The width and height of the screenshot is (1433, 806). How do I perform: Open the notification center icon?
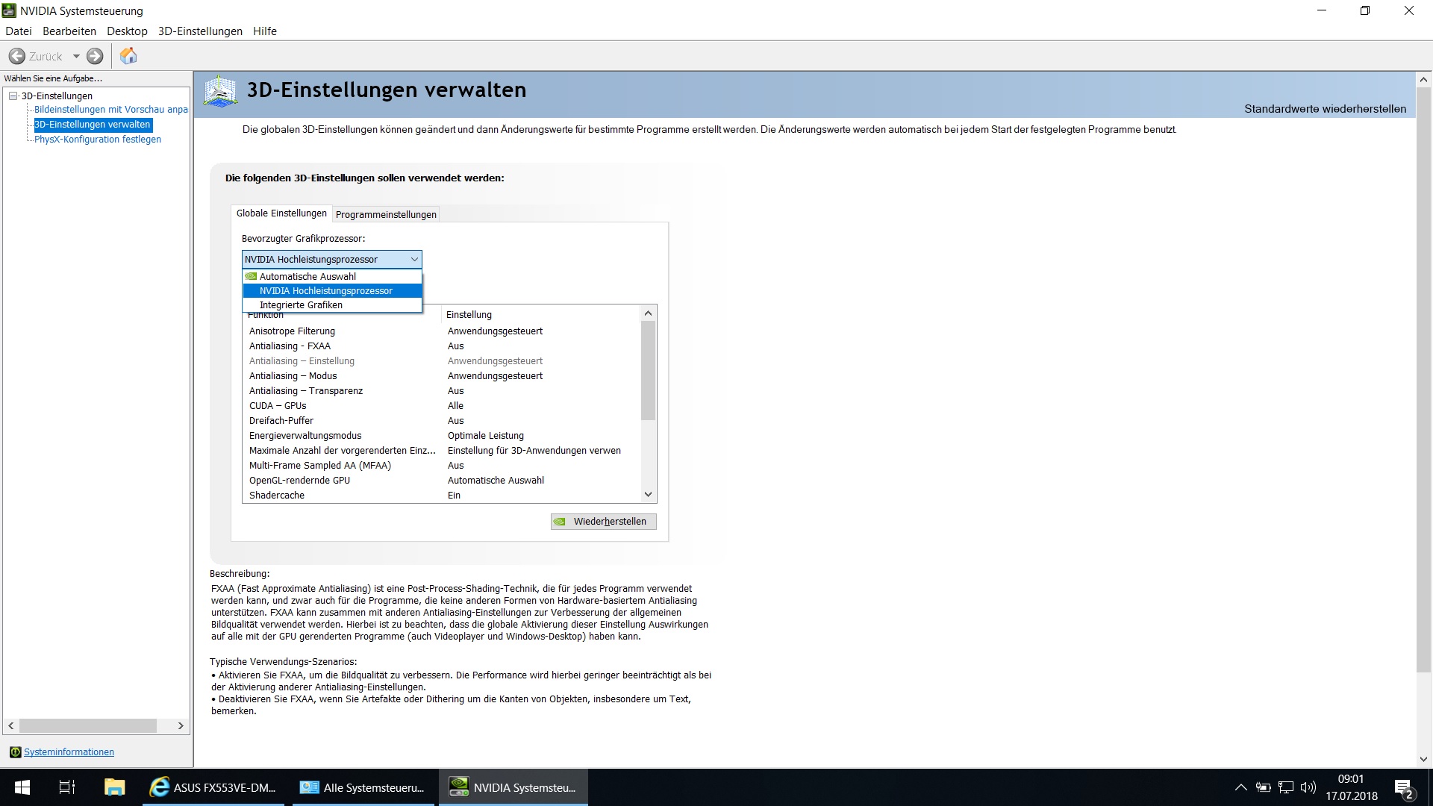tap(1403, 788)
